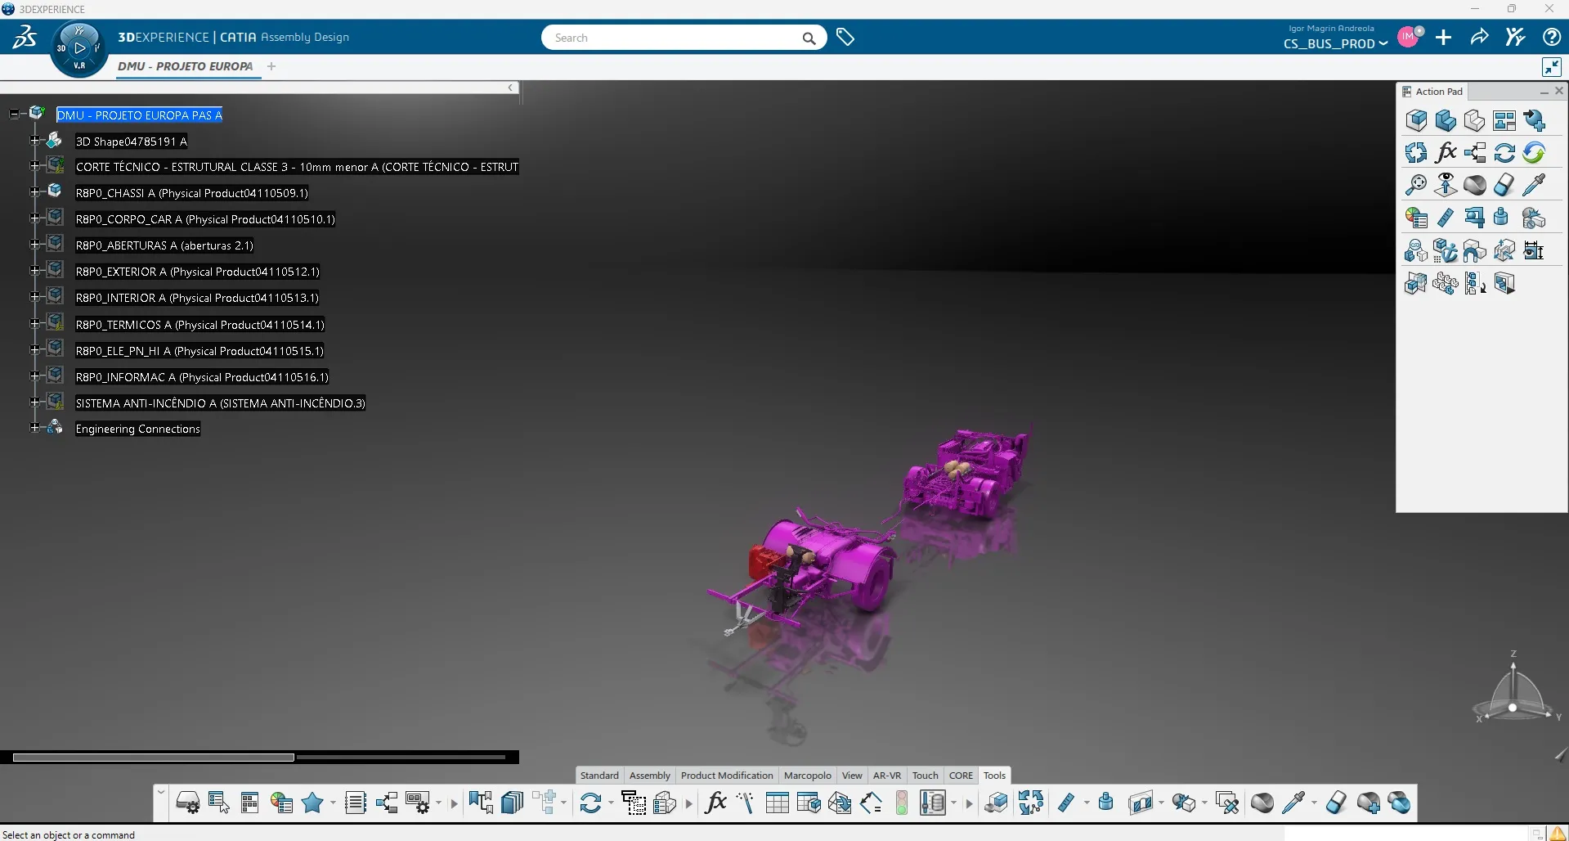The width and height of the screenshot is (1569, 841).
Task: Click the Zoom magnifier icon in the Action Pad
Action: point(1415,185)
